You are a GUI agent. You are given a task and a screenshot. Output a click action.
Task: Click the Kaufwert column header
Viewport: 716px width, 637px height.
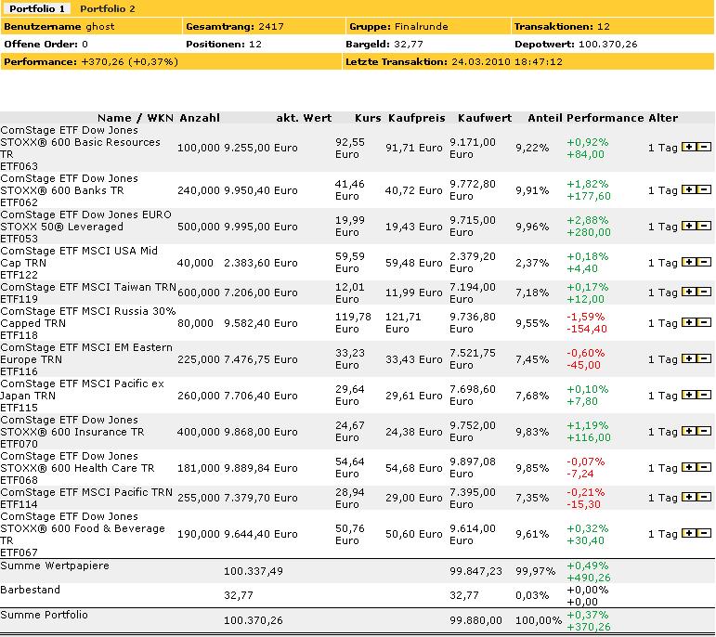pyautogui.click(x=485, y=118)
